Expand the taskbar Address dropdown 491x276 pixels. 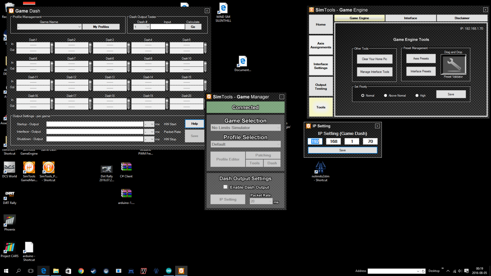click(x=418, y=271)
